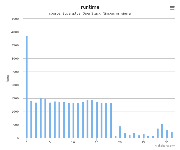This screenshot has width=180, height=150.
Task: Click the last bar at x-axis 31
Action: 172,135
